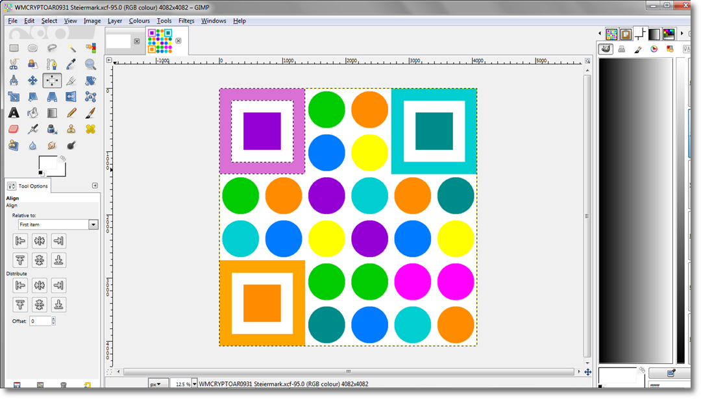Viewport: 701px width, 399px height.
Task: Select the Zoom magnifier tool
Action: point(90,64)
